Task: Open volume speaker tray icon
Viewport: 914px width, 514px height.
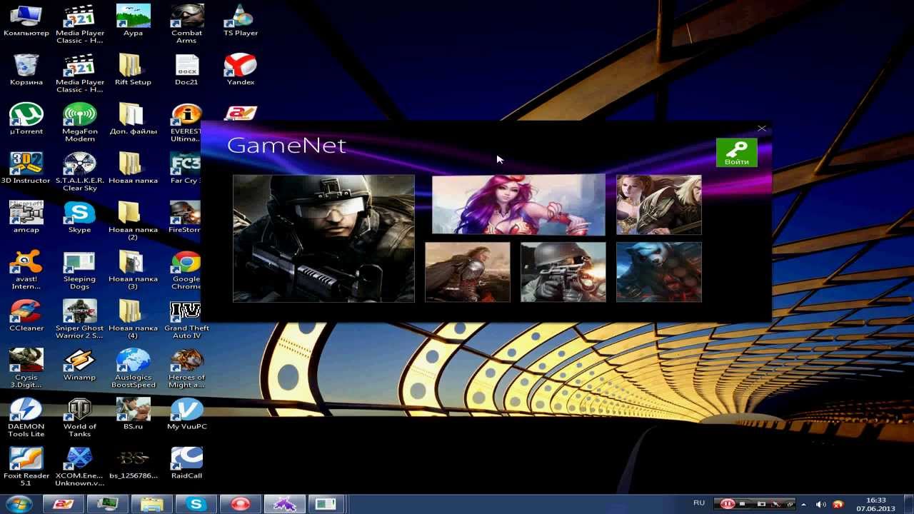Action: click(821, 504)
